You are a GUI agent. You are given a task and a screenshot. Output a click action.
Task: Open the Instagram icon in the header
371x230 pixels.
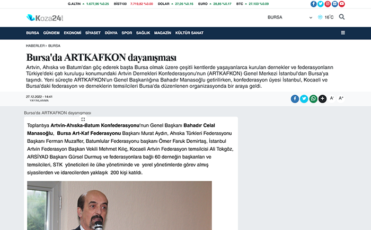point(328,4)
